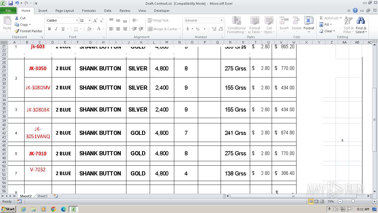Toggle Wrap Text

(x=158, y=20)
